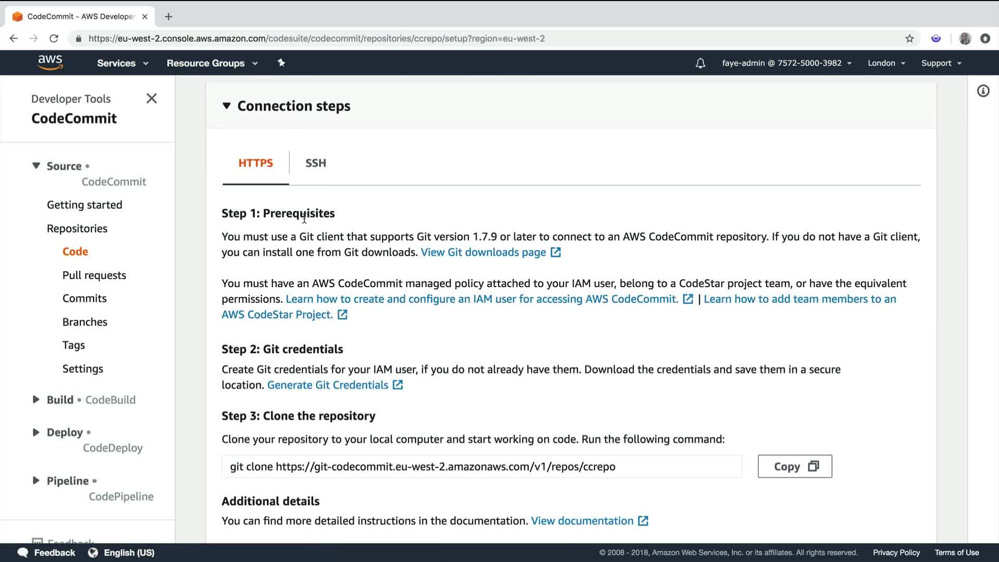The image size is (999, 562).
Task: Open the Services dropdown menu
Action: (x=122, y=63)
